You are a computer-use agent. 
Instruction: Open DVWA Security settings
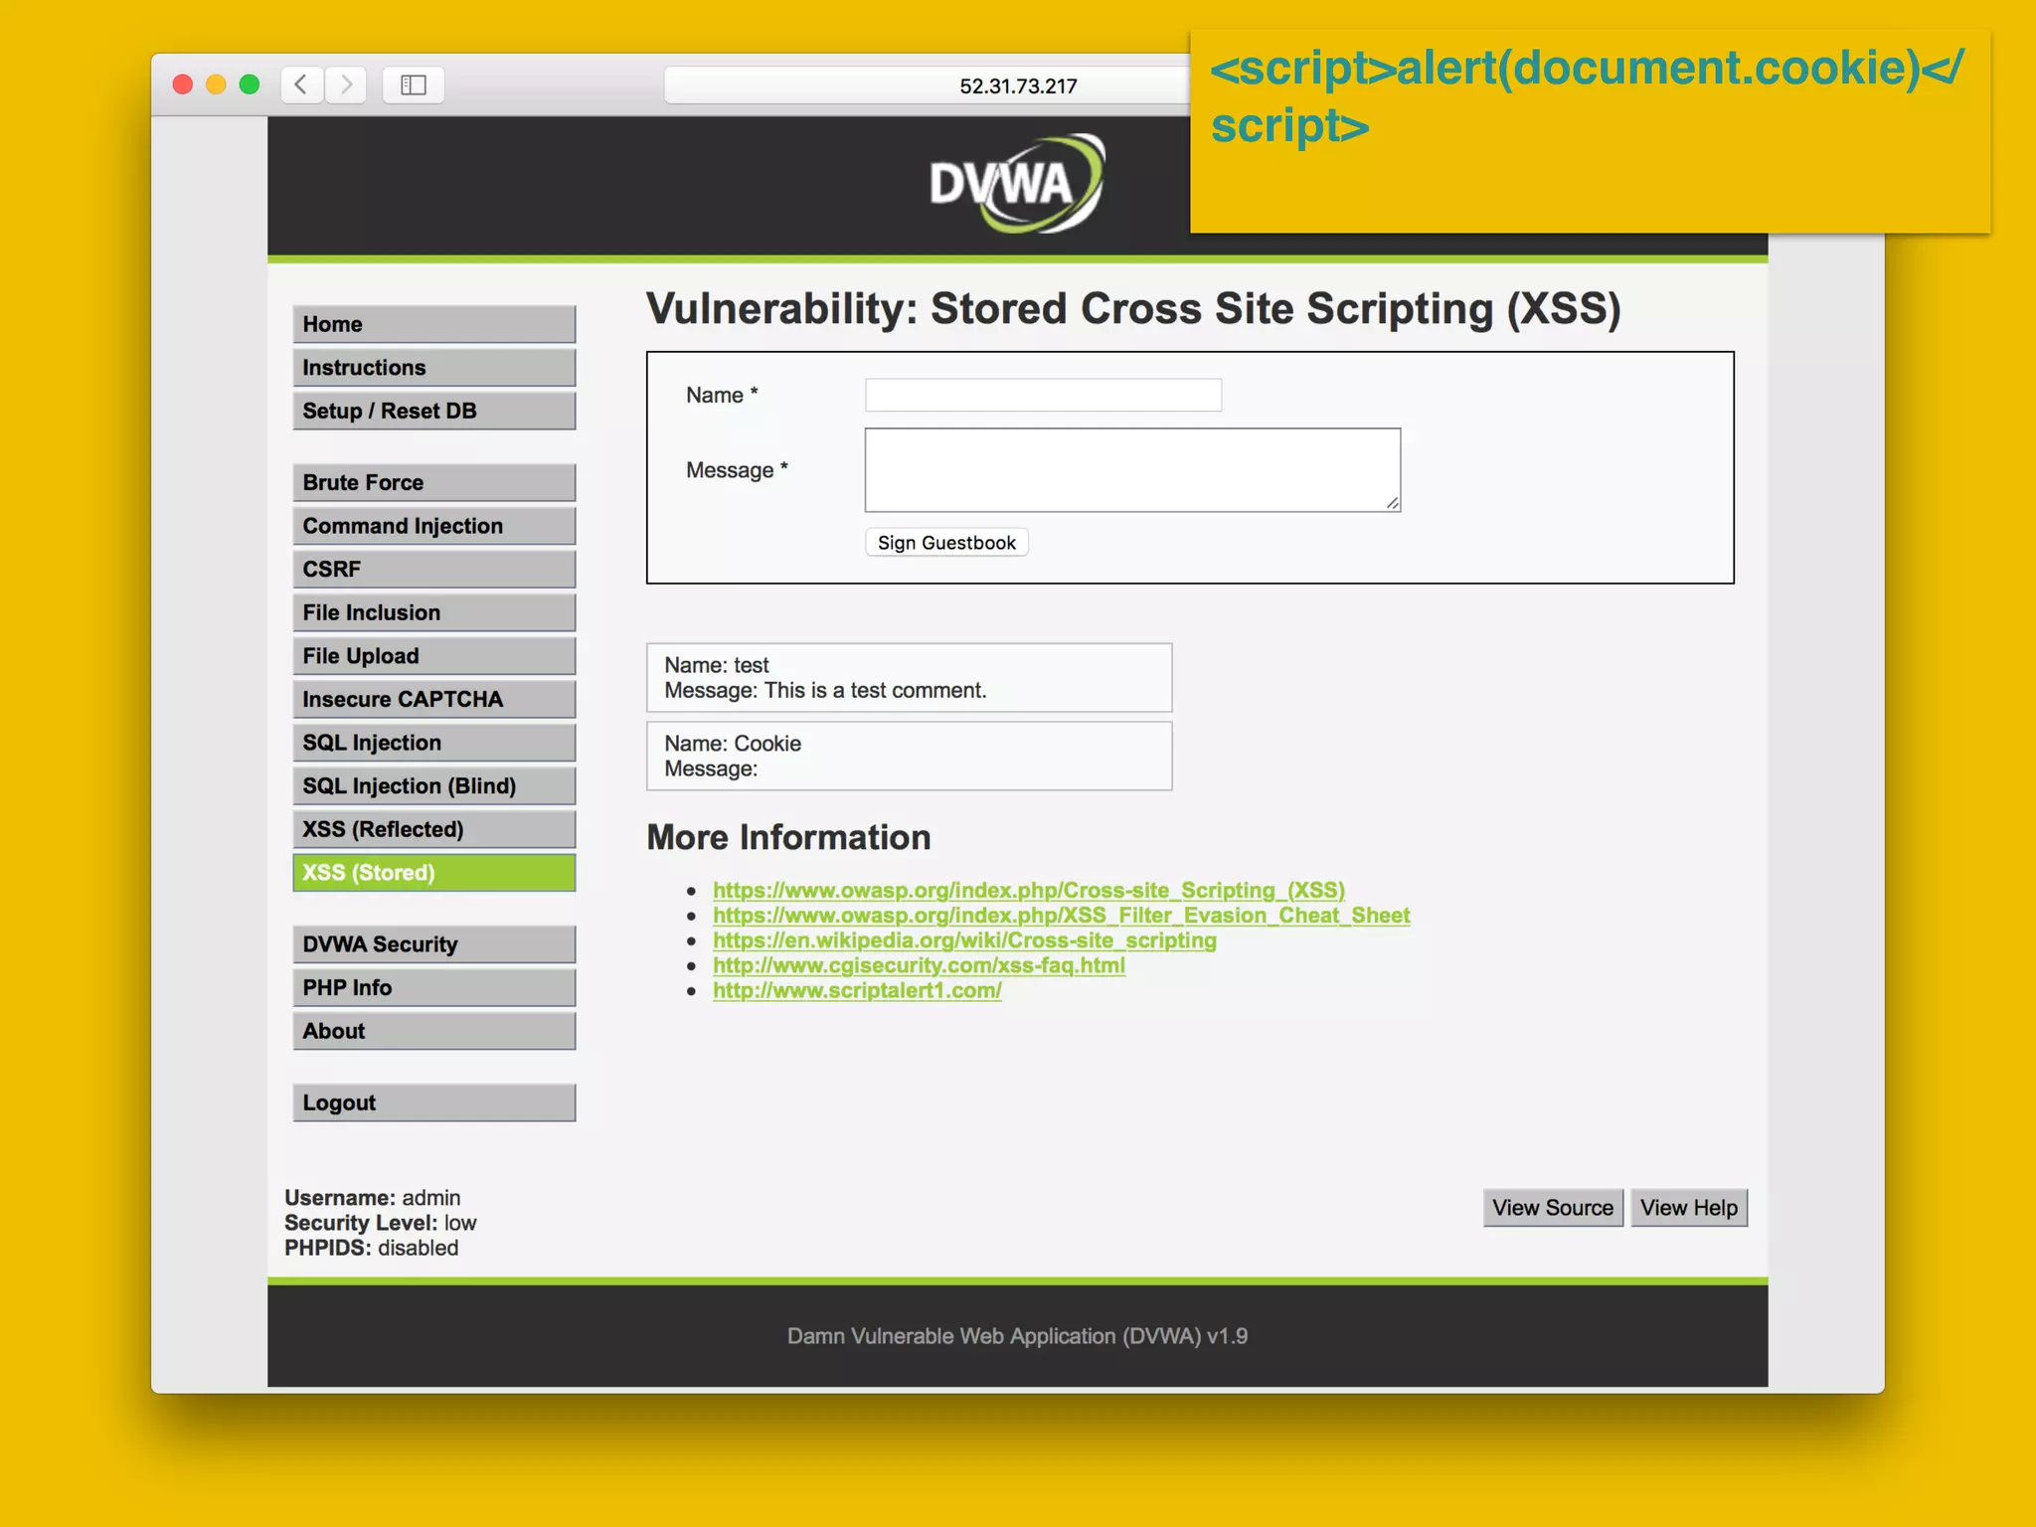pyautogui.click(x=433, y=944)
